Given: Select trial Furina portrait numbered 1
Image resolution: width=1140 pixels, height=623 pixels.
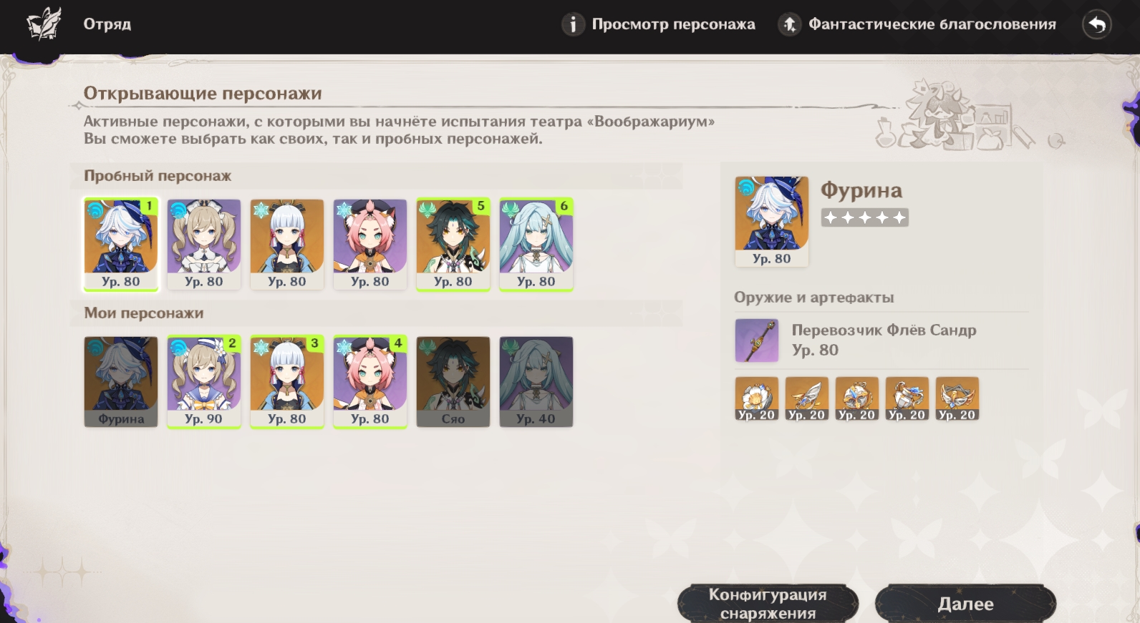Looking at the screenshot, I should coord(121,245).
